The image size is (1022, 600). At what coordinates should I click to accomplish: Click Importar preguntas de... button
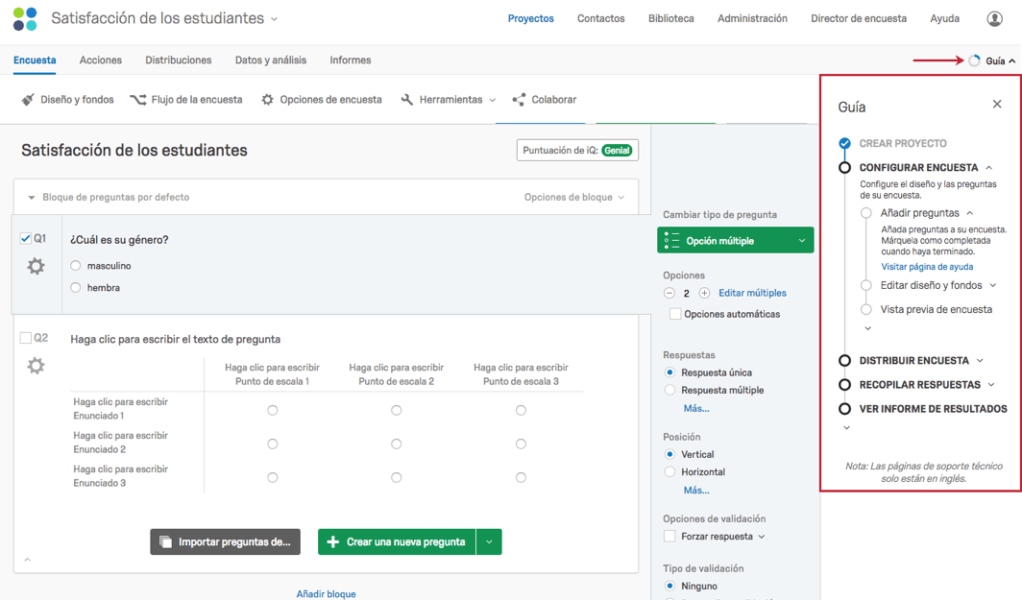226,542
